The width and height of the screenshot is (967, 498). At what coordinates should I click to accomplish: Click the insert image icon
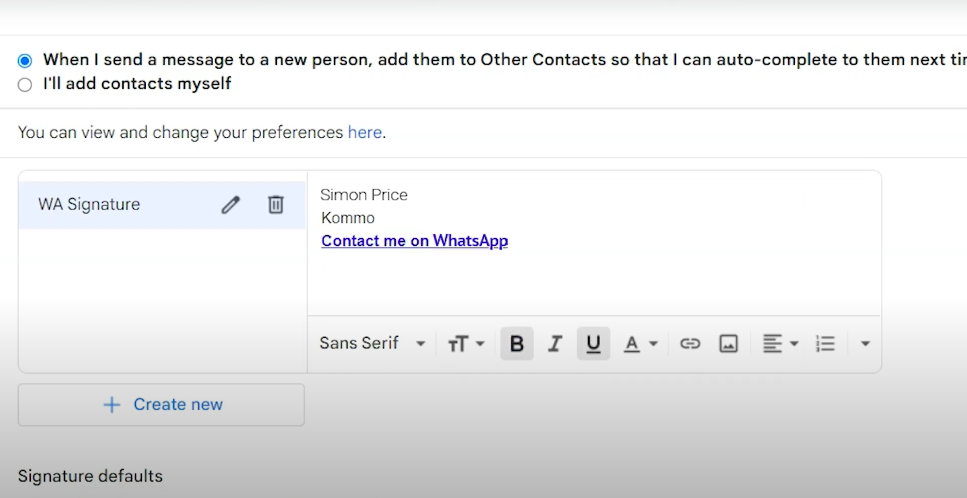tap(728, 344)
